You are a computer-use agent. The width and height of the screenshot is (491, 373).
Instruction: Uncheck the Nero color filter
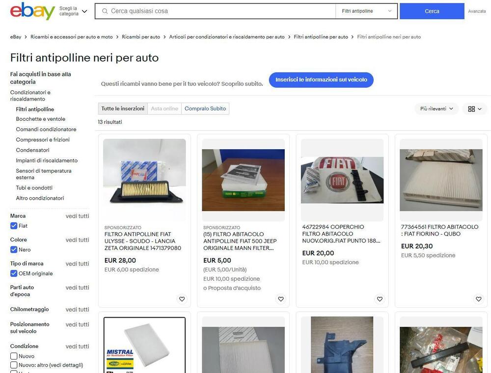14,250
